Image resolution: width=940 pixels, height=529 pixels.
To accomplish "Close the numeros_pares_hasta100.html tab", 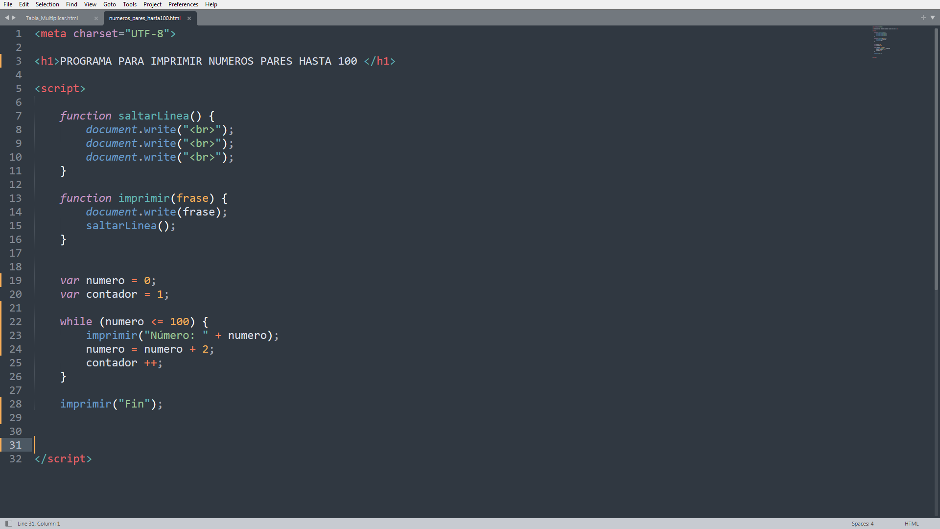I will click(x=189, y=18).
